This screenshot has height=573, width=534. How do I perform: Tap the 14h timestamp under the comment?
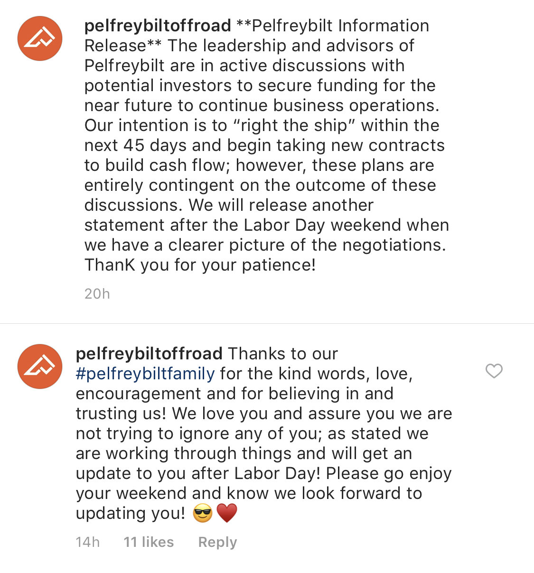88,542
